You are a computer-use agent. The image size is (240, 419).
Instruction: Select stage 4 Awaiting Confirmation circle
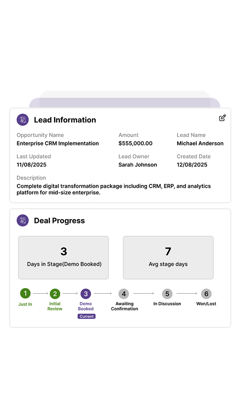tap(124, 294)
